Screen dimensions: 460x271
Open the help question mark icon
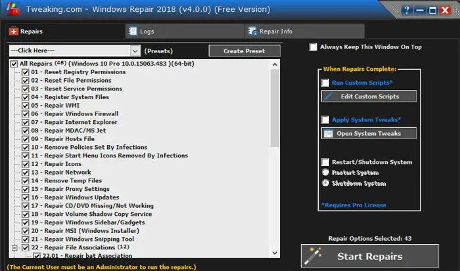tap(407, 10)
